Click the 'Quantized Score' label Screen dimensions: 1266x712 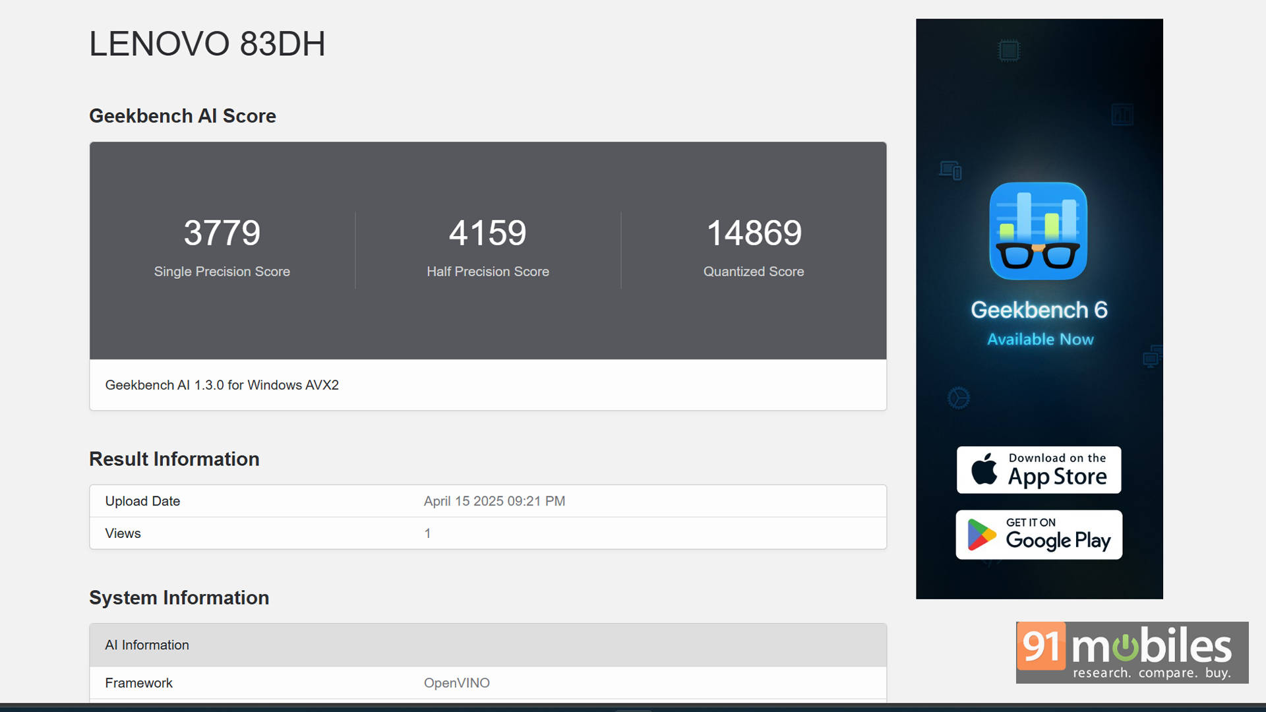tap(754, 272)
